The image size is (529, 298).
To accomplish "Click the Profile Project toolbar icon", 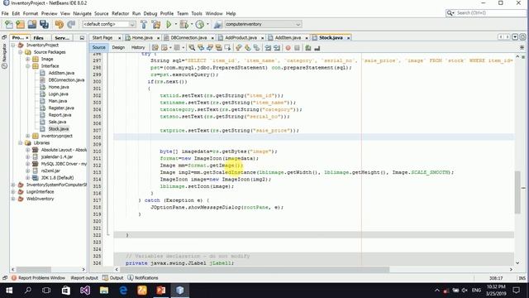I will click(x=200, y=24).
